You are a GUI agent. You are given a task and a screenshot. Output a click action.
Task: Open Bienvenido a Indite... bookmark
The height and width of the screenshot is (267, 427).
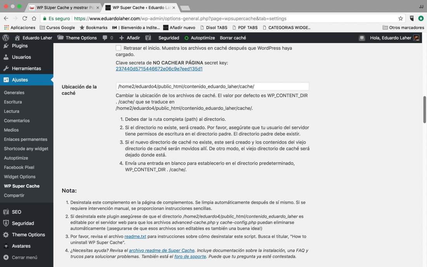136,28
